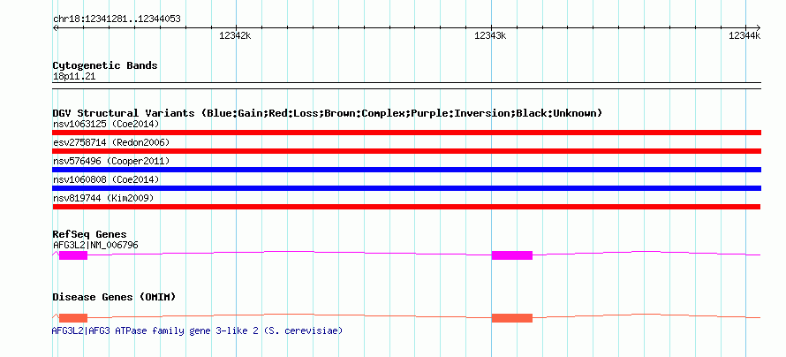
Task: Select the 18p11.21 band label
Action: (x=74, y=77)
